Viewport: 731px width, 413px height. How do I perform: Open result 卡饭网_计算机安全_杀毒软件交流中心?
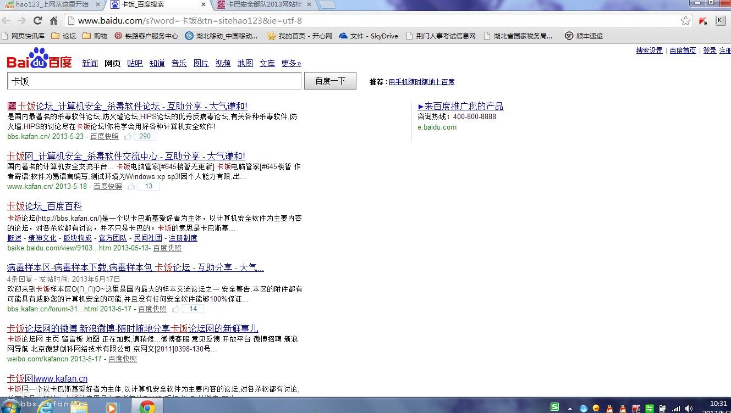[126, 156]
